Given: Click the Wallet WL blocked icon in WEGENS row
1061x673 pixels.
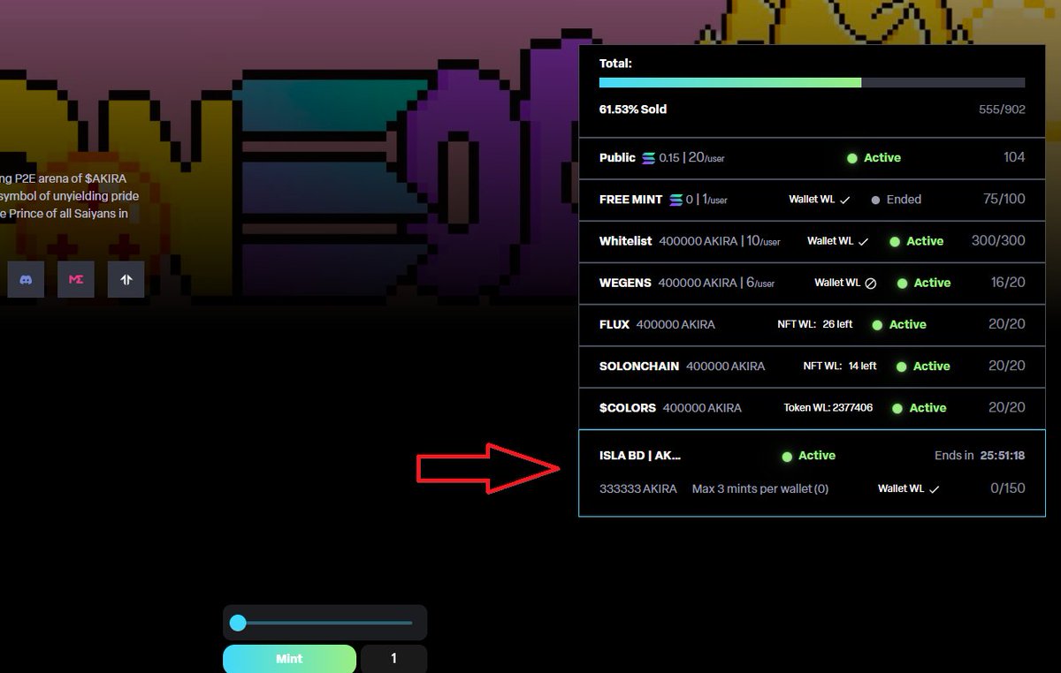Looking at the screenshot, I should [870, 284].
